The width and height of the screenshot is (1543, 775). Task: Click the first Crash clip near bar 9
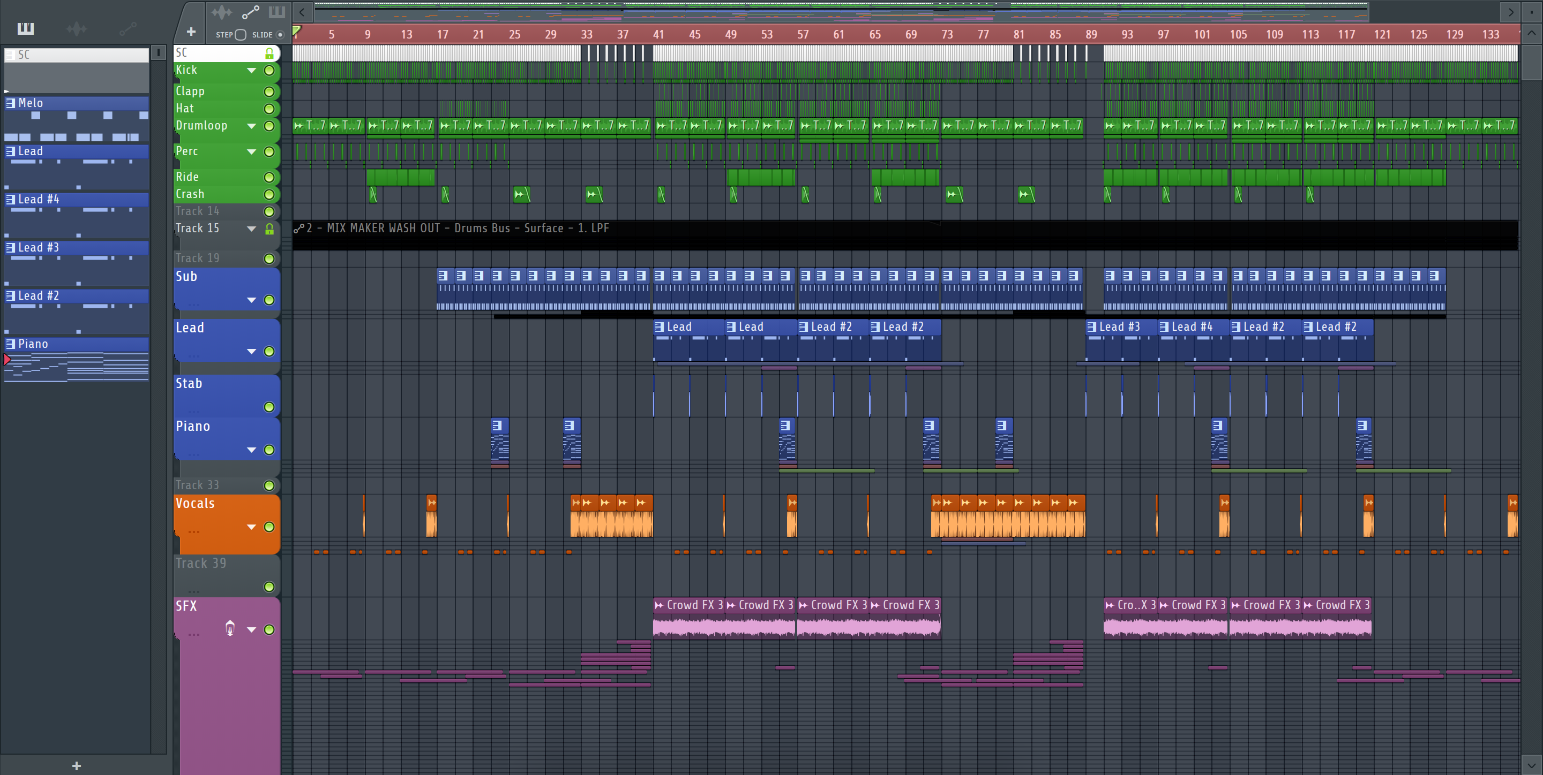tap(372, 194)
